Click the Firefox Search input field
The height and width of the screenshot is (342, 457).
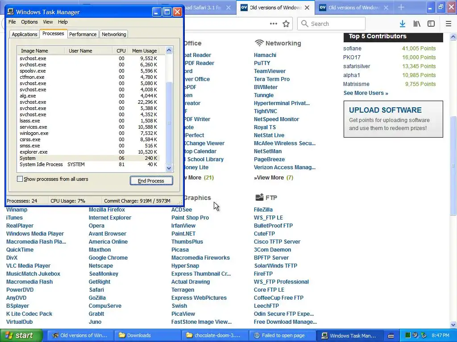332,24
